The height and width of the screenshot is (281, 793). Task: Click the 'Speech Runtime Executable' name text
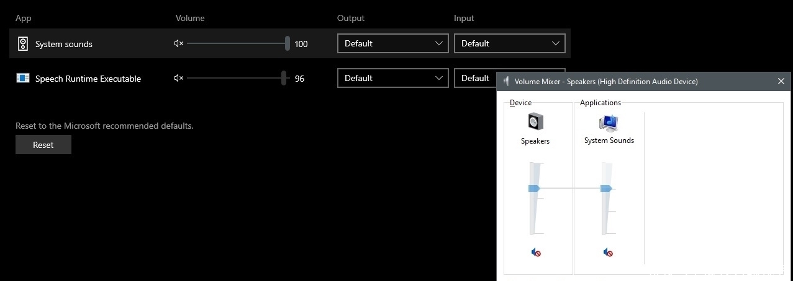pyautogui.click(x=88, y=79)
